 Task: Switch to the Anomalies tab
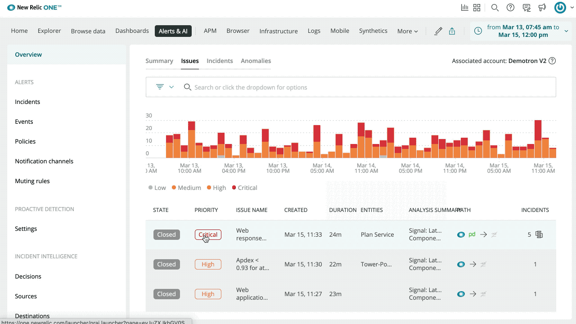pyautogui.click(x=256, y=61)
